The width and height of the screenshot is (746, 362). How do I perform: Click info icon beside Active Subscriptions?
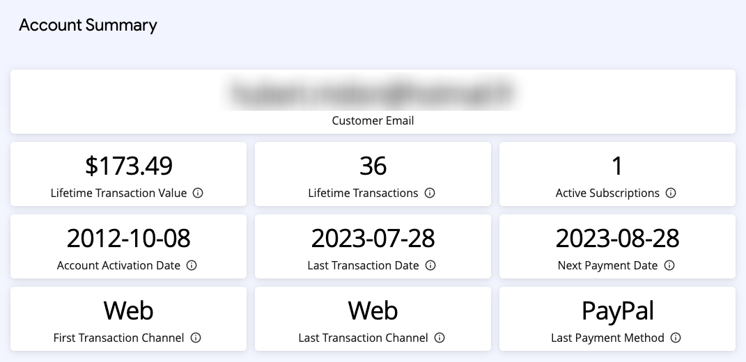pos(671,193)
